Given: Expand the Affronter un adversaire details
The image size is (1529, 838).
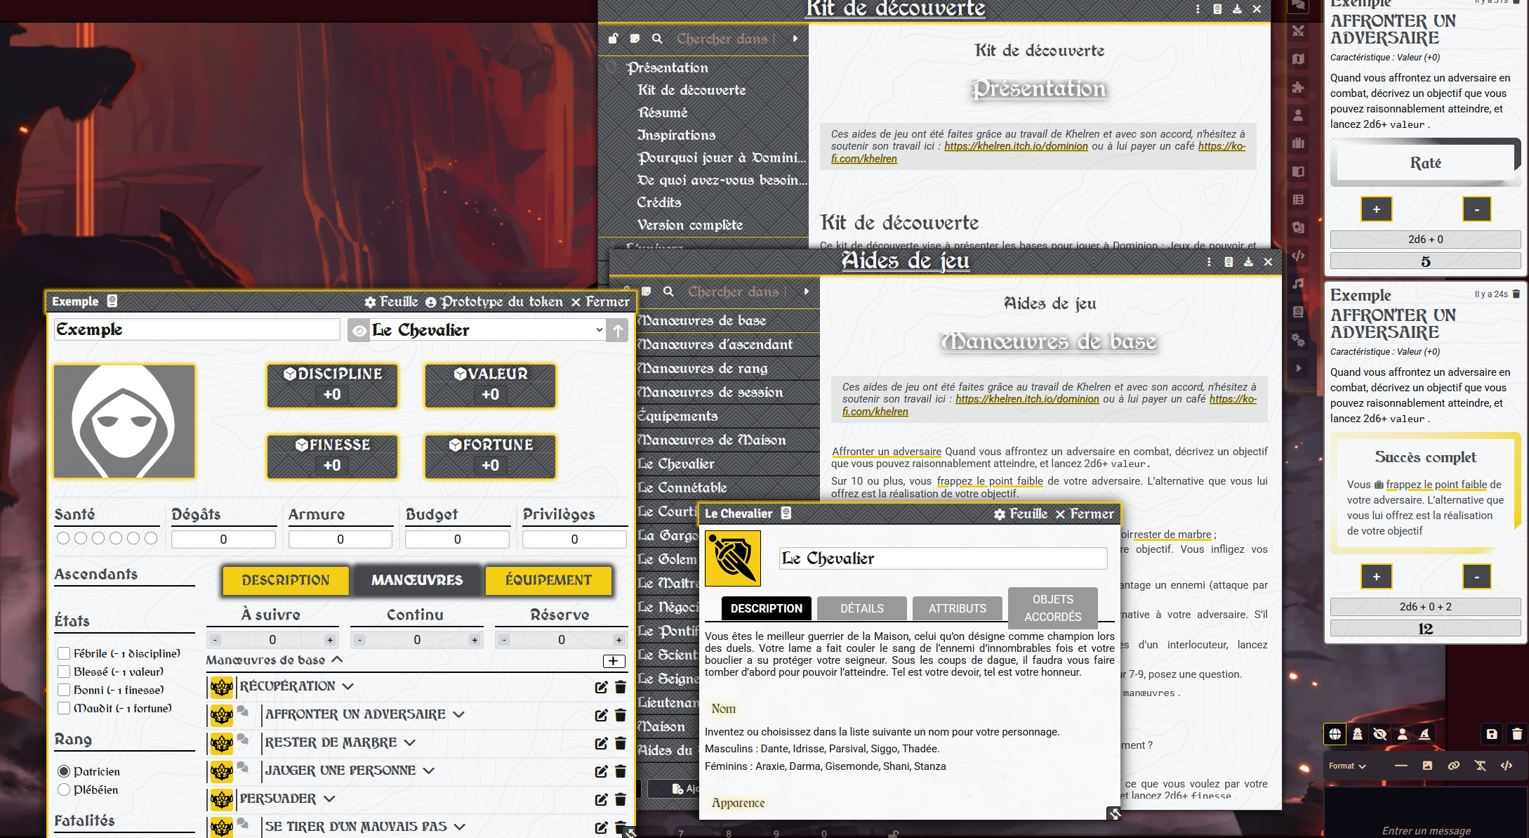Looking at the screenshot, I should [459, 714].
